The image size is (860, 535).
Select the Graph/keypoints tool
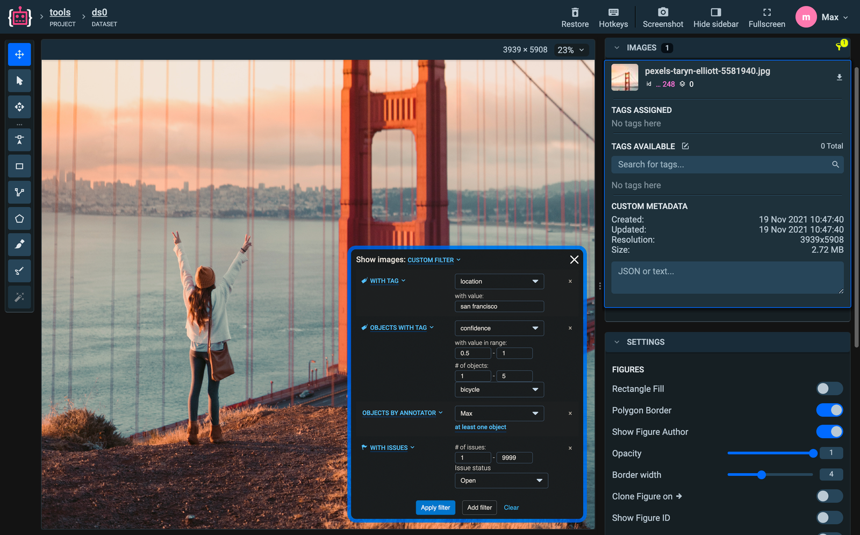19,192
